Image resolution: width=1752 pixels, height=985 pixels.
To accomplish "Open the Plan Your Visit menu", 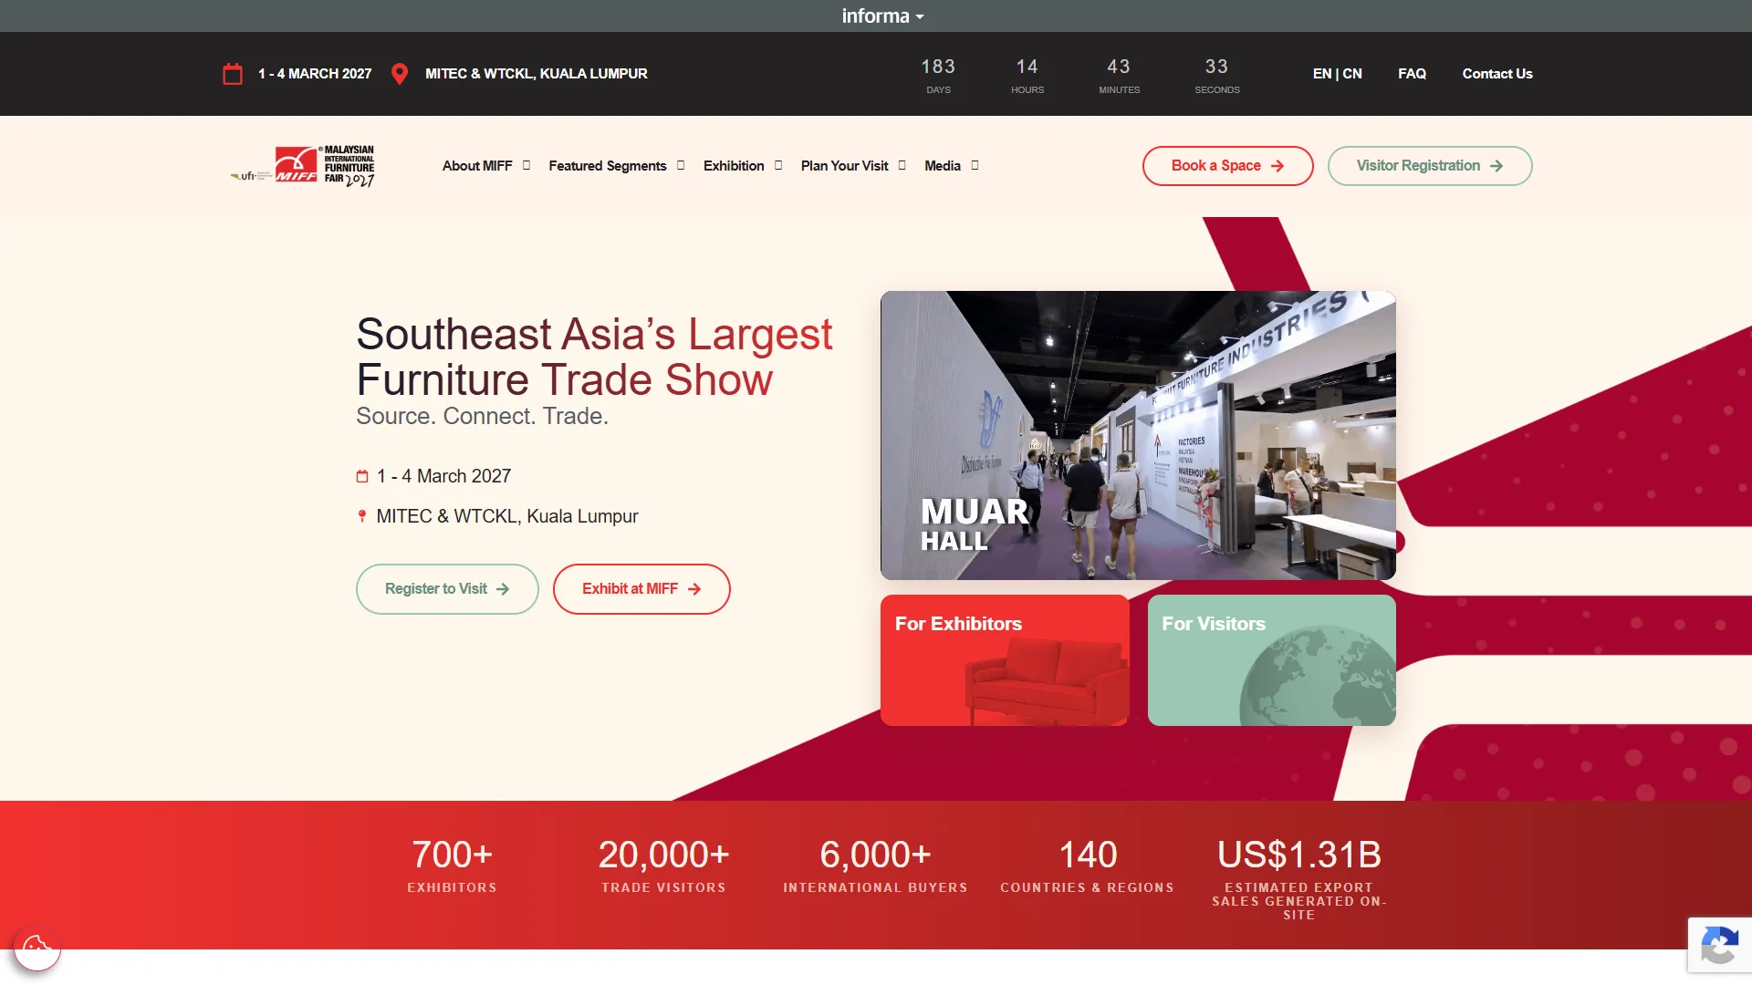I will [845, 166].
